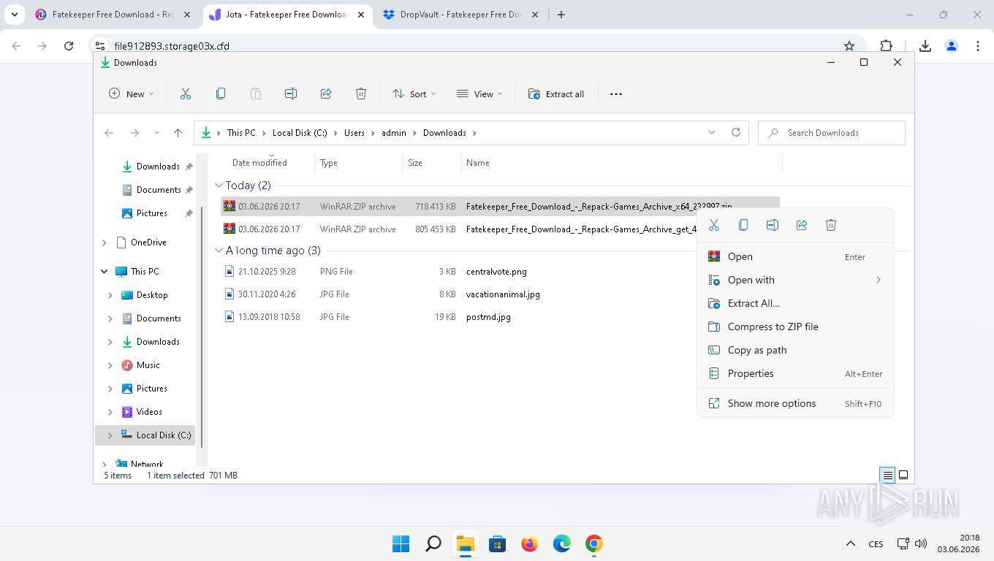The image size is (994, 561).
Task: Open recent locations dropdown arrow
Action: coord(156,133)
